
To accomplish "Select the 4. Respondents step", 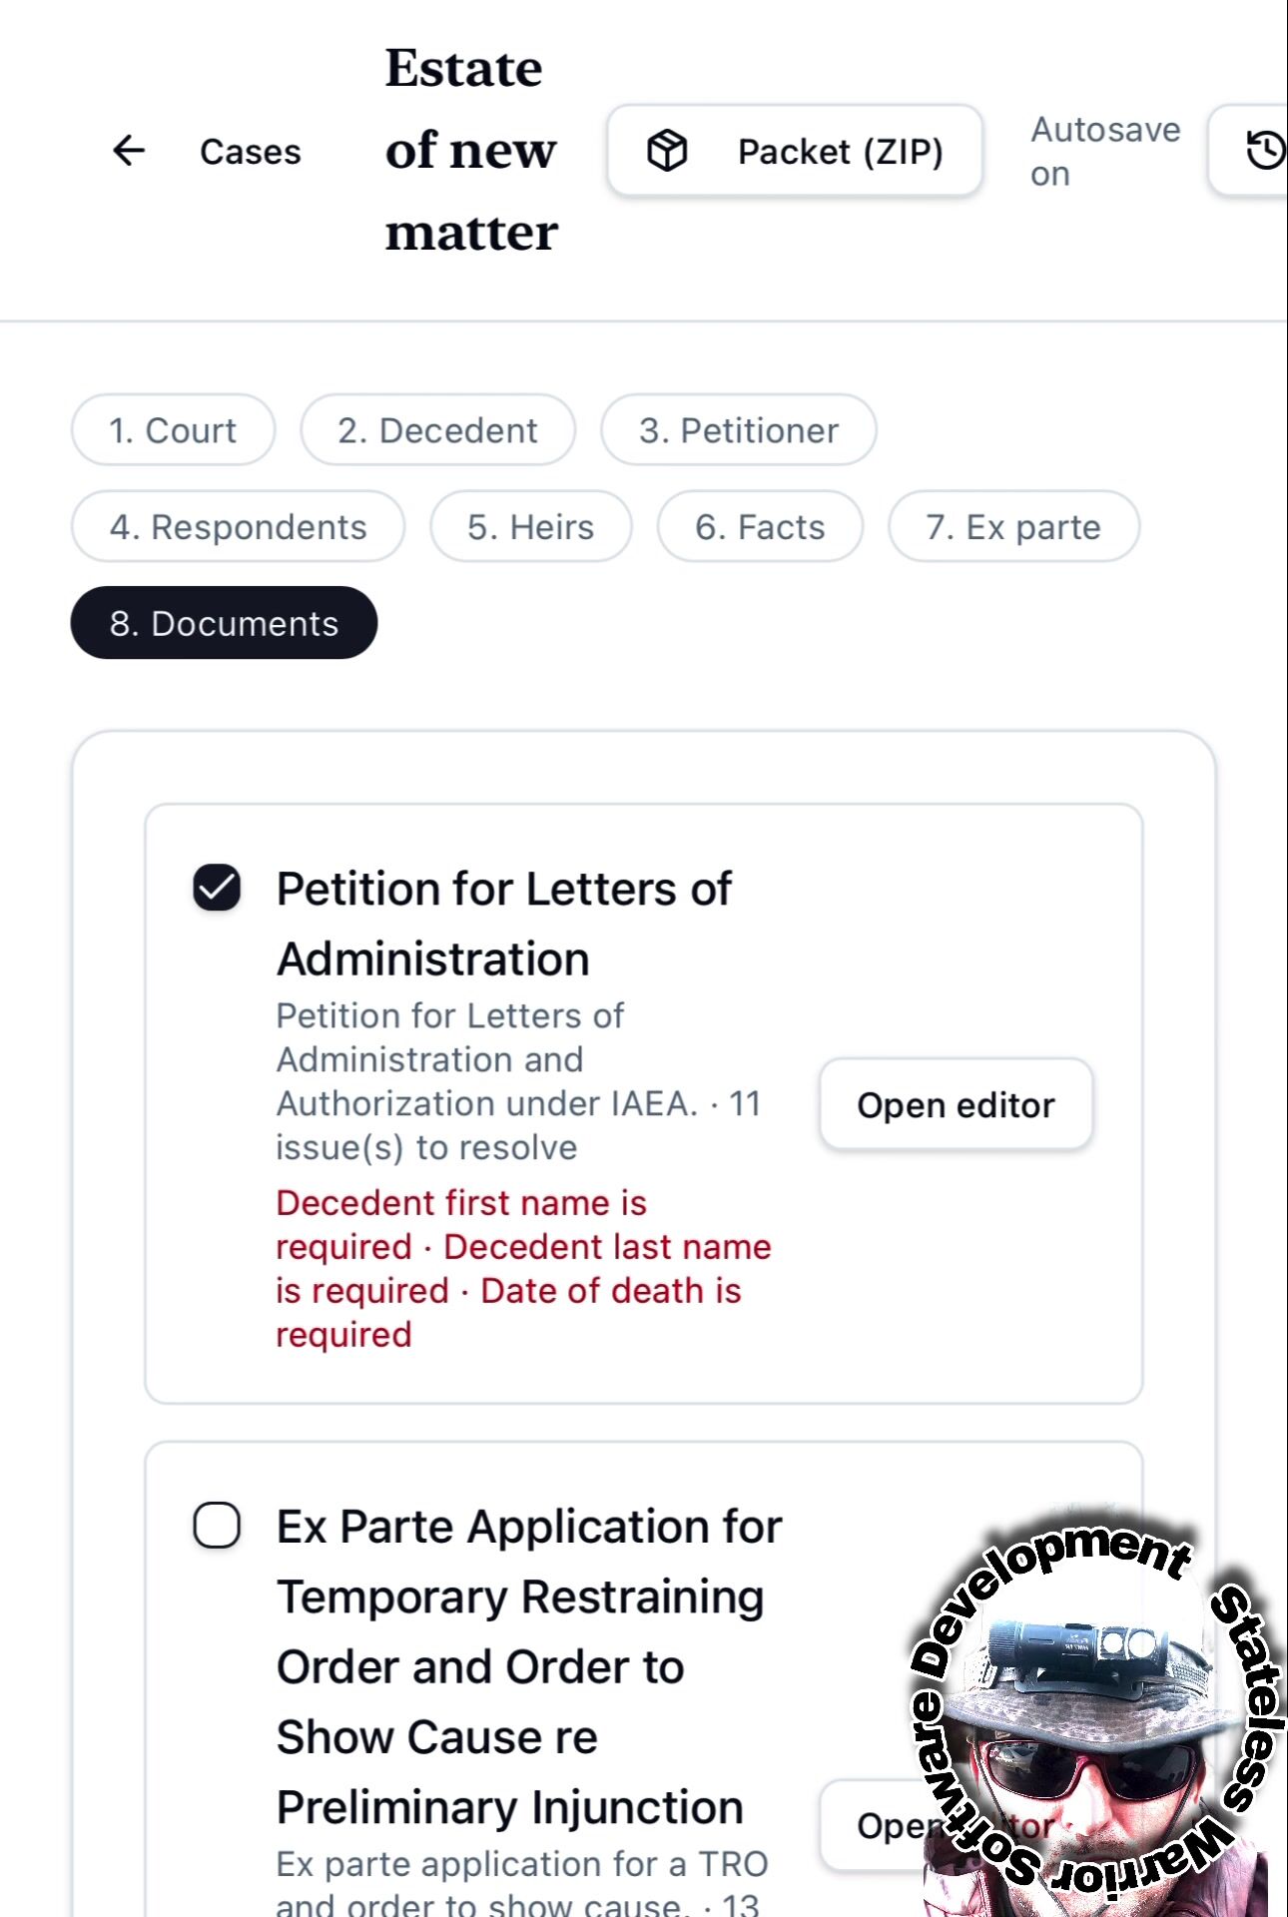I will point(238,526).
